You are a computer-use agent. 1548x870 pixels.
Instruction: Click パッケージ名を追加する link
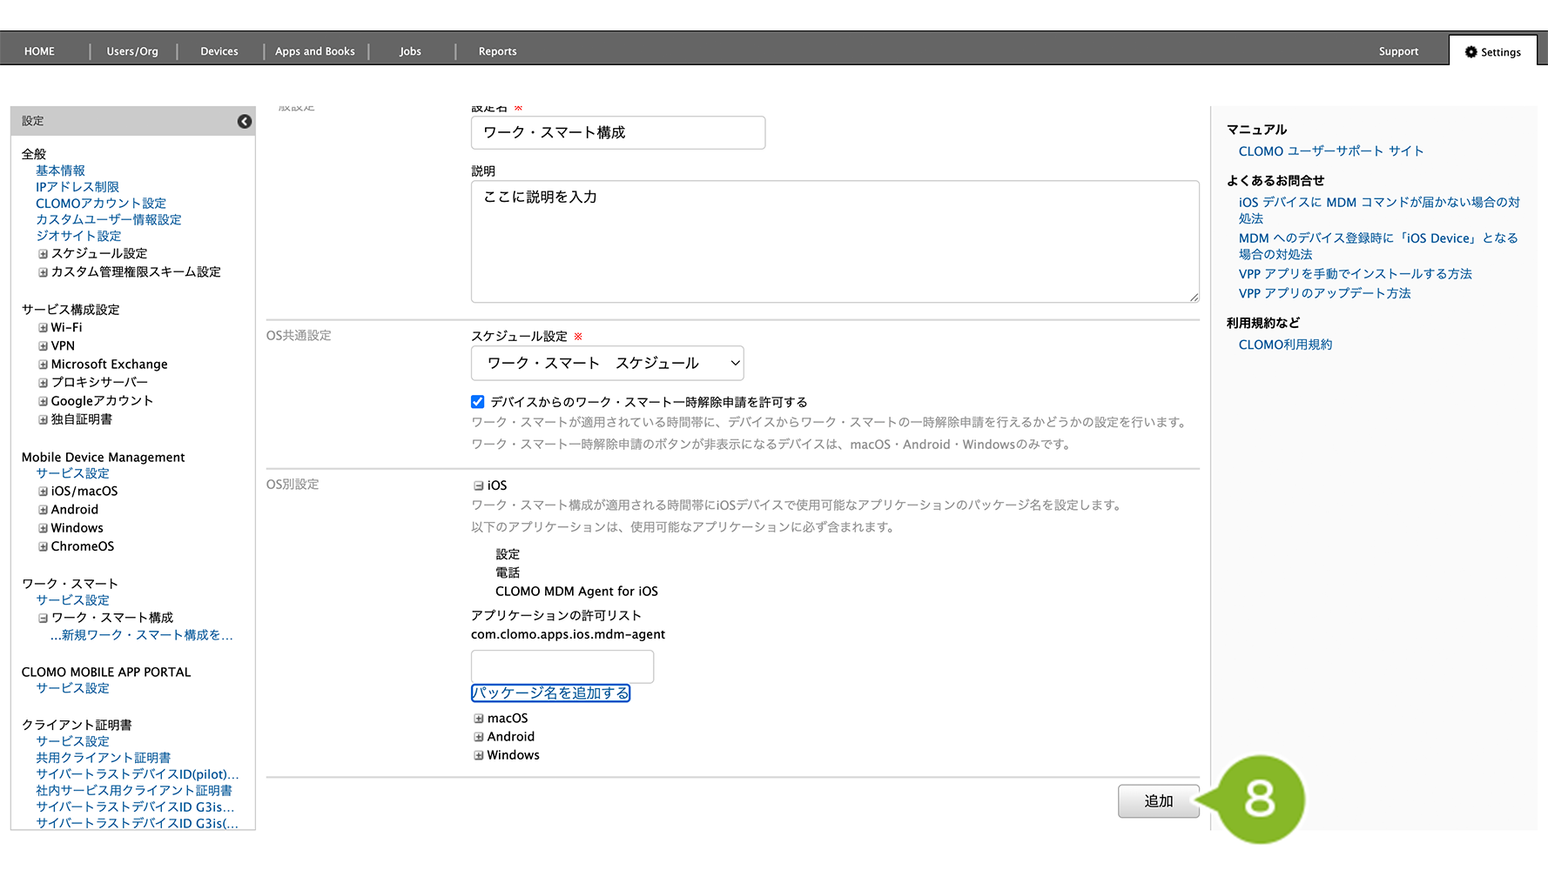pos(550,693)
